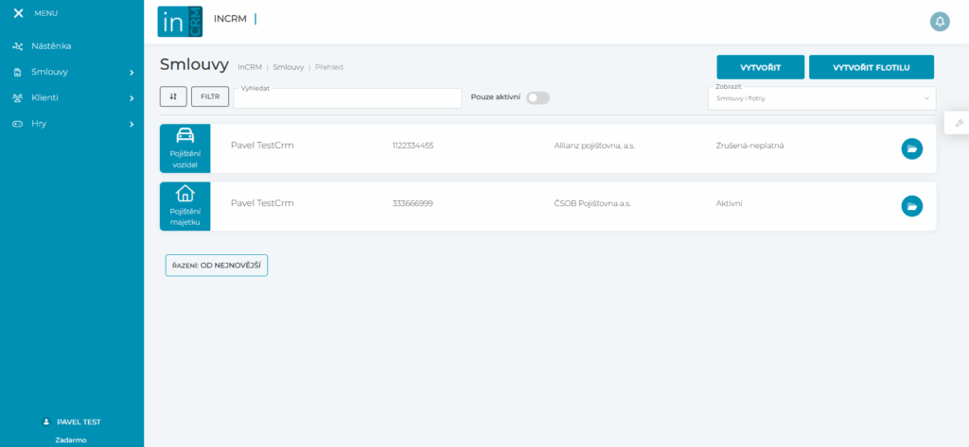Viewport: 969px width, 447px height.
Task: Expand the Smlouvy submenu arrow
Action: coord(132,72)
